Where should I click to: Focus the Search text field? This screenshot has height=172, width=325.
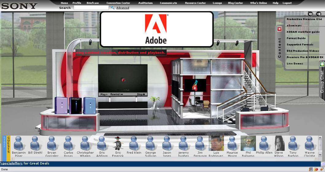(91, 8)
